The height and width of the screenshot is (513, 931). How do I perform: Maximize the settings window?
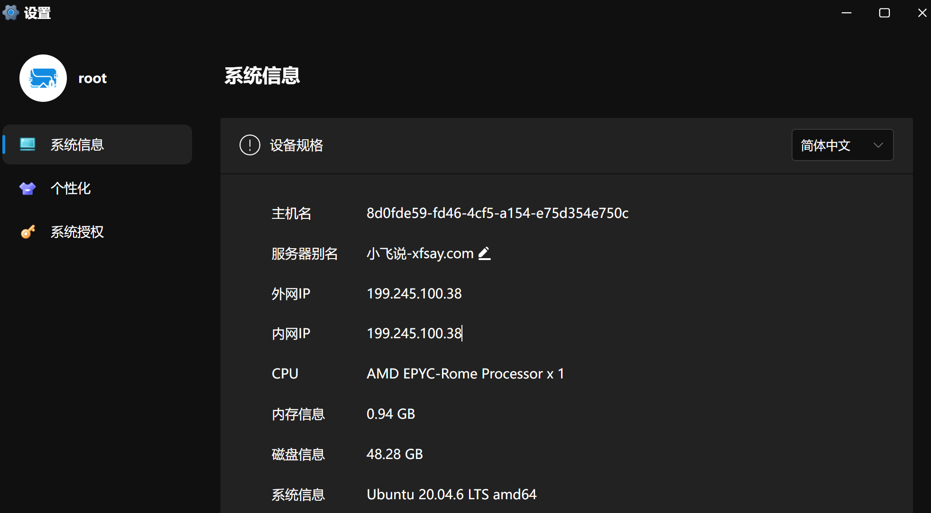(x=884, y=13)
